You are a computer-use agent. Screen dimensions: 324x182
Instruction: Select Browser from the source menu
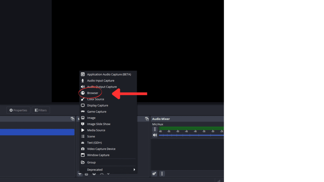[92, 93]
